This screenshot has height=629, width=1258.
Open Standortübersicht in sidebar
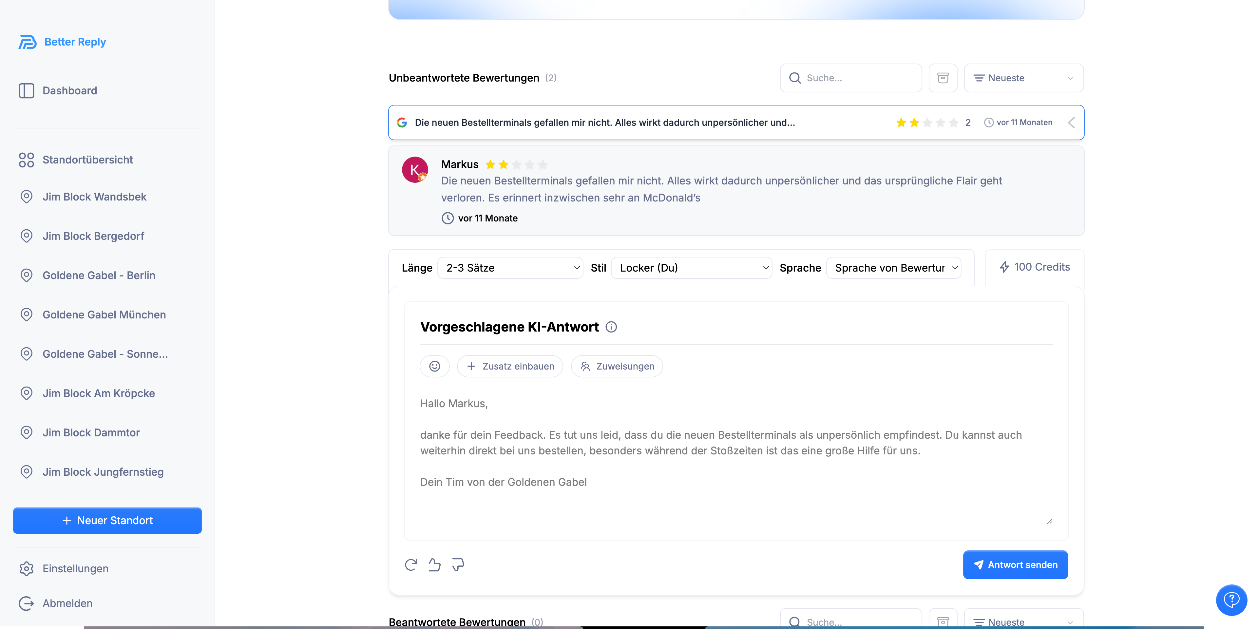click(x=87, y=160)
